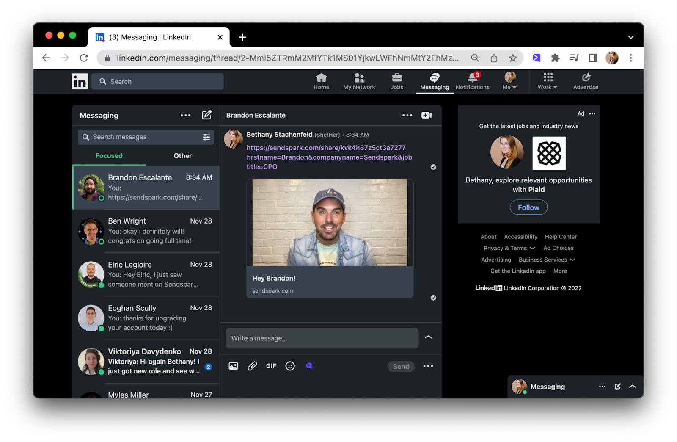Viewport: 677px width, 442px height.
Task: Click the top LinkedIn search field
Action: pos(158,81)
